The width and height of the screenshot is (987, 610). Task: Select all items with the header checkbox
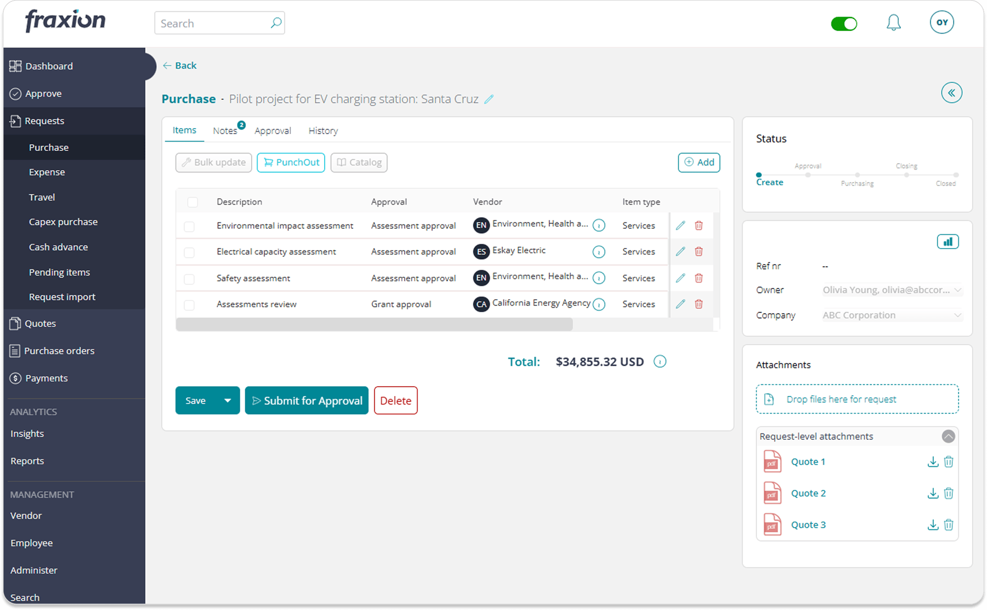click(x=192, y=202)
